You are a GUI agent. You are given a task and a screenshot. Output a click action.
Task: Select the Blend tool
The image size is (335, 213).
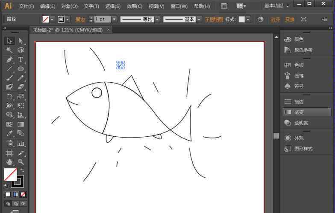21,133
